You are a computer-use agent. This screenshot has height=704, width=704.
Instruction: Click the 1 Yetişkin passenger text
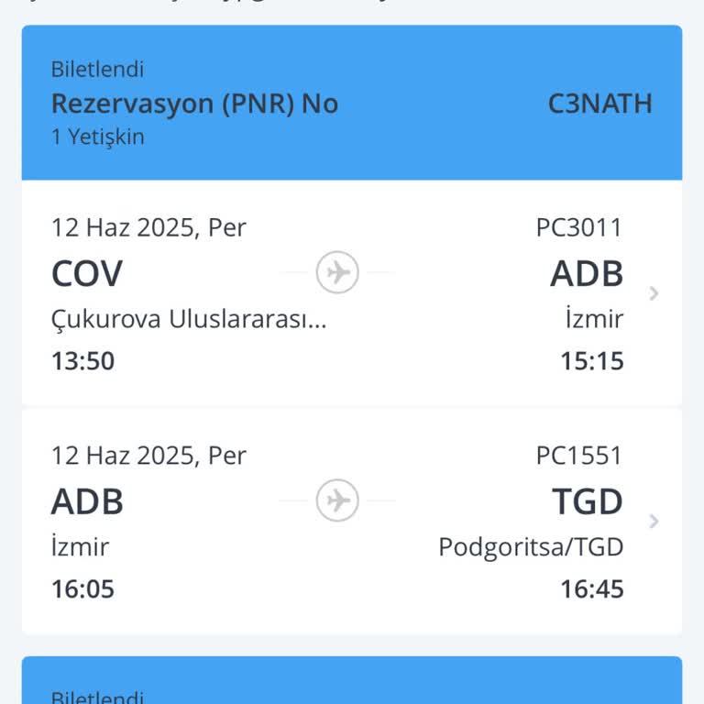[x=97, y=137]
